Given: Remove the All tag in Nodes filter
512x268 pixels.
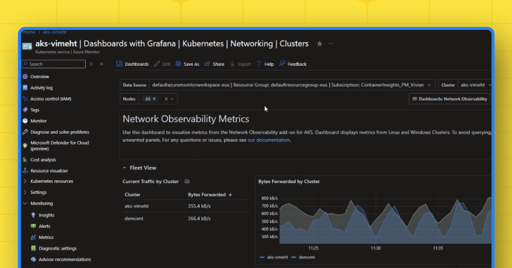Looking at the screenshot, I should (x=154, y=99).
